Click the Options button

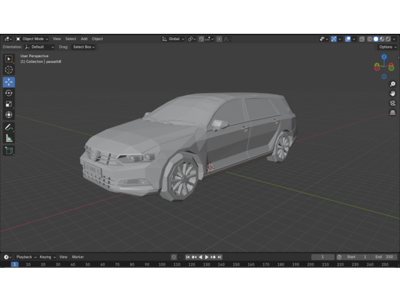point(387,47)
